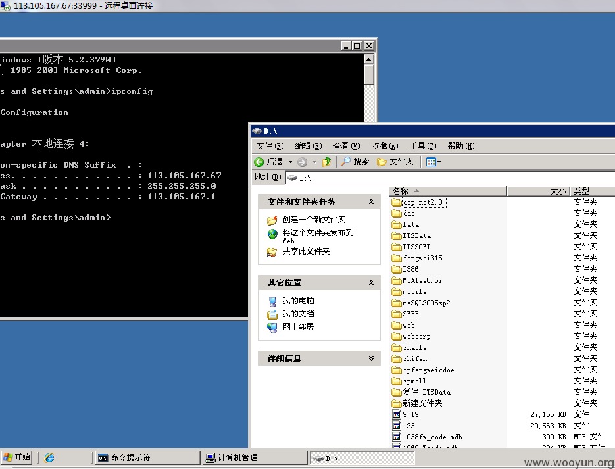Select the I386 folder icon
This screenshot has height=469, width=615.
click(x=397, y=270)
